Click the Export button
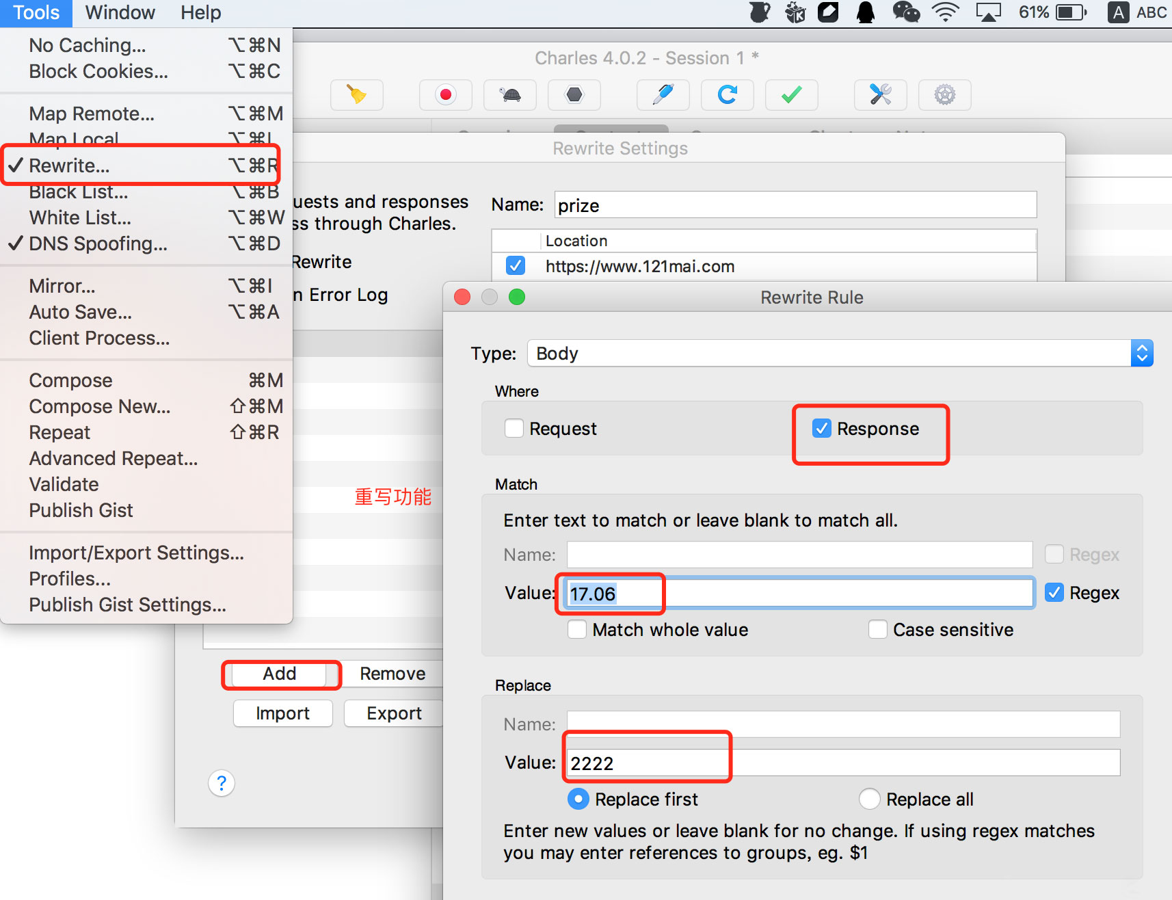This screenshot has width=1172, height=900. click(394, 713)
